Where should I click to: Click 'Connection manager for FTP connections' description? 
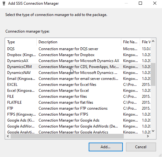73,108
